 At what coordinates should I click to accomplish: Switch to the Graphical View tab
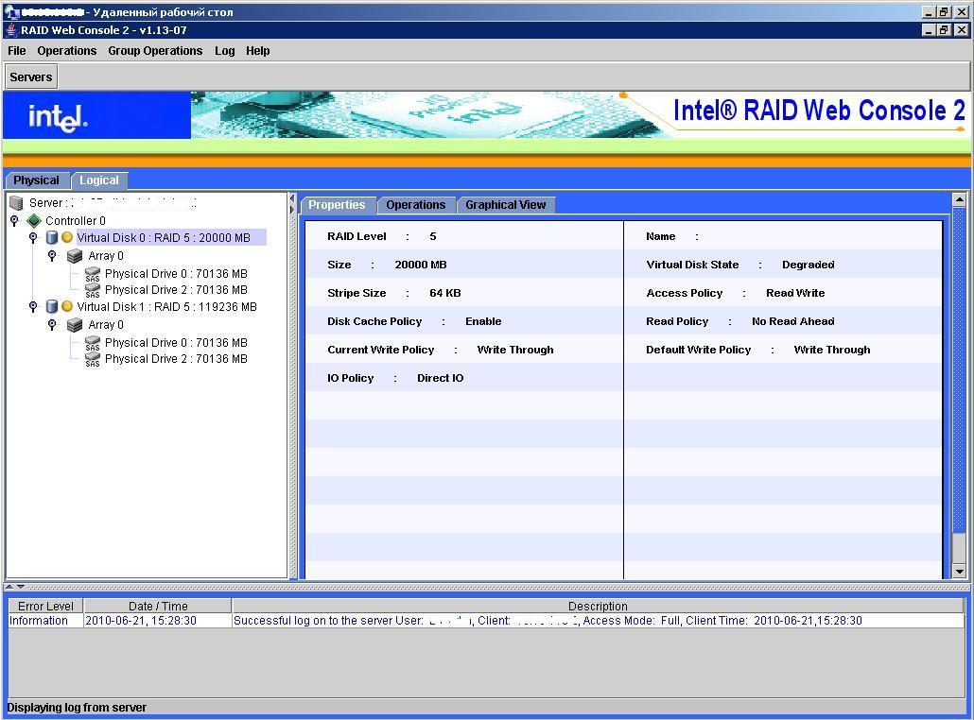(505, 205)
